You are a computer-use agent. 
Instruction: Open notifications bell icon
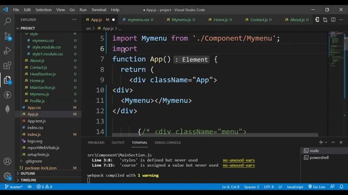341,187
